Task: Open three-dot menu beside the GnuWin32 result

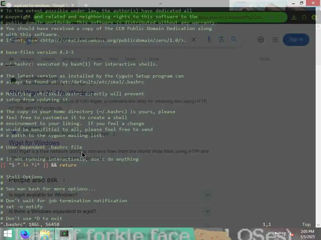Action: [x=114, y=134]
